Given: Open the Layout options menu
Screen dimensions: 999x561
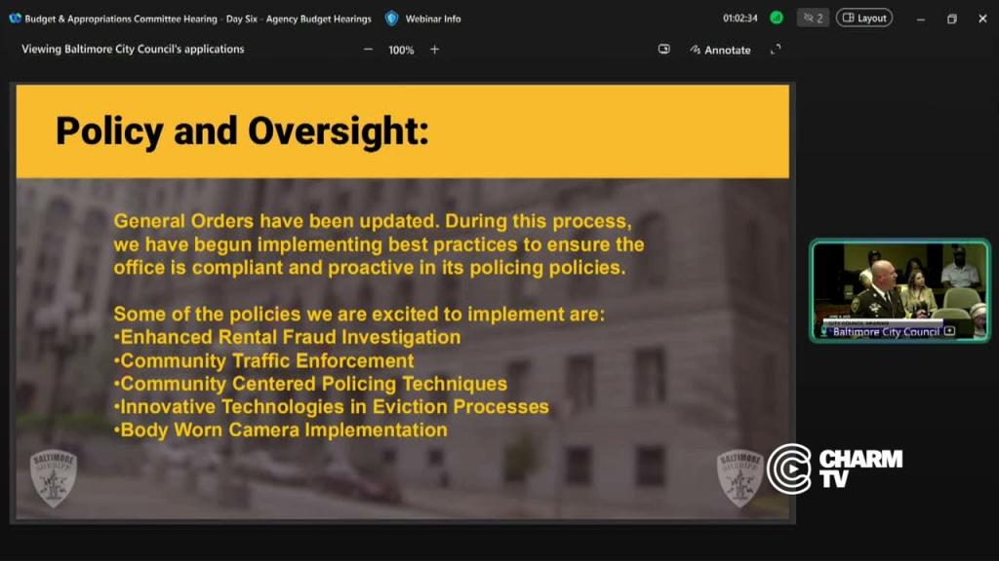Looking at the screenshot, I should coord(864,18).
